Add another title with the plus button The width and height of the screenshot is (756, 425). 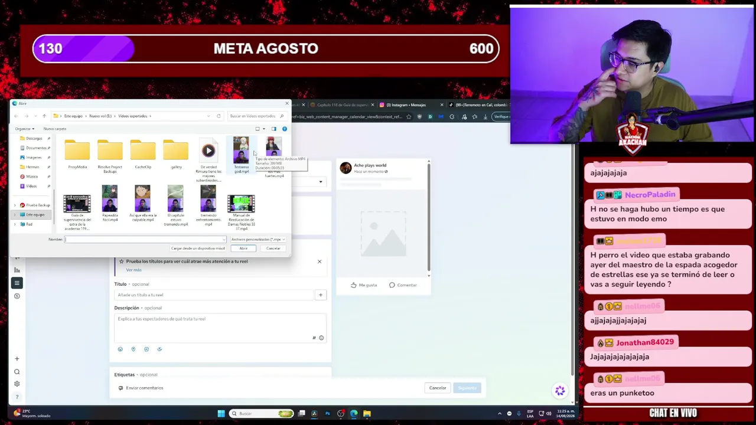pos(321,295)
